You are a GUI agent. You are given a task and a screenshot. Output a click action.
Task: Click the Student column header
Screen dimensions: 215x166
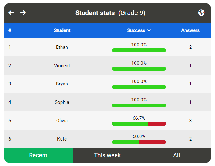pos(62,30)
